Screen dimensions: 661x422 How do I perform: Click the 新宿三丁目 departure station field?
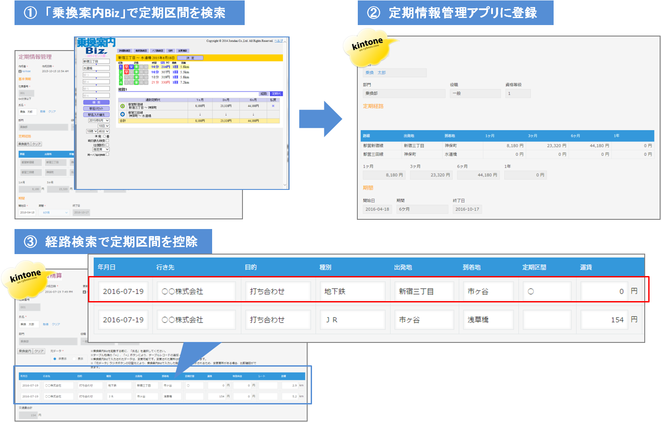96,61
